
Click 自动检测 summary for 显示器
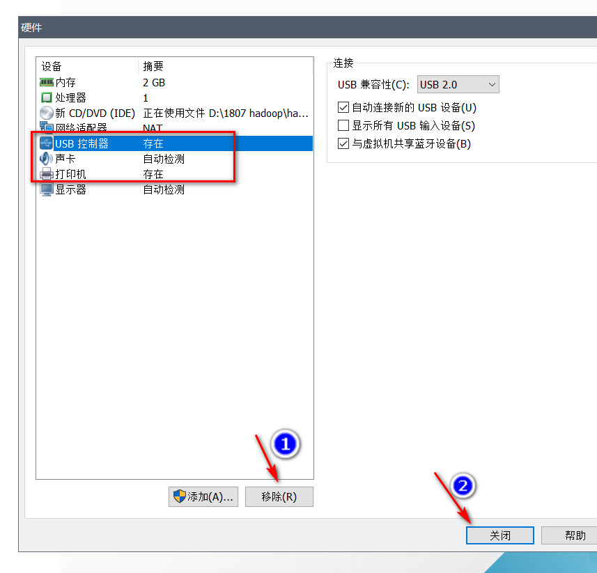click(x=164, y=189)
